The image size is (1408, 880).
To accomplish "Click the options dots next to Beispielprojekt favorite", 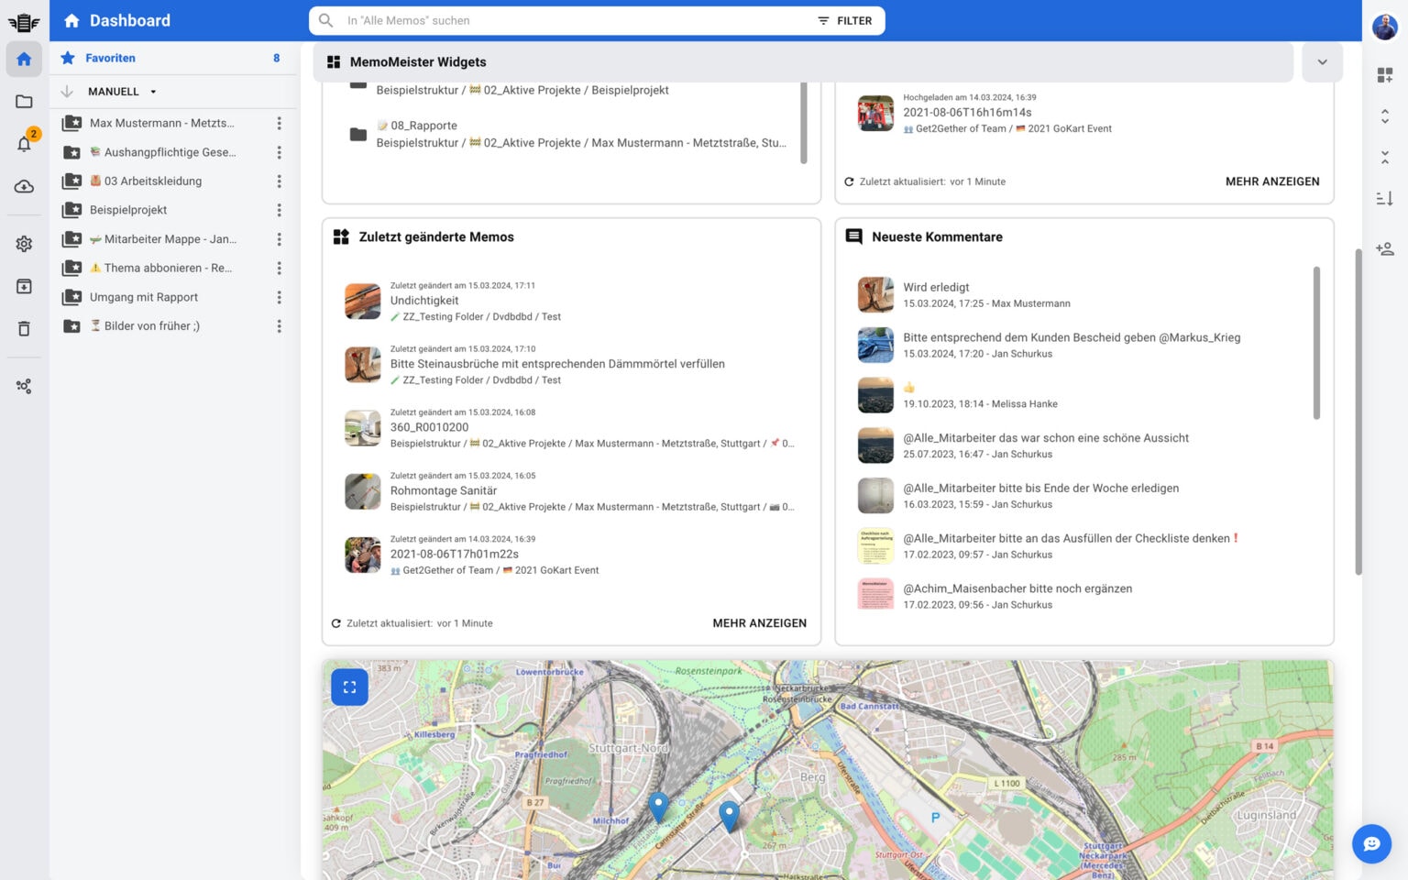I will [280, 210].
